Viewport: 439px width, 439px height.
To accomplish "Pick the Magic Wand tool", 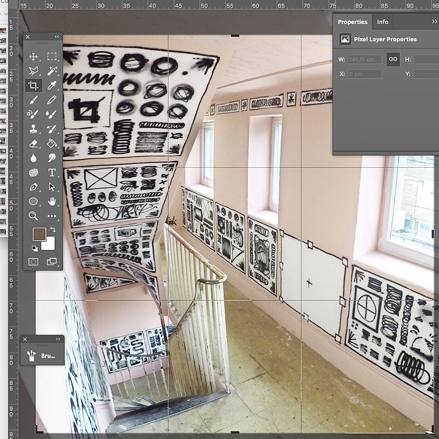I will (52, 71).
